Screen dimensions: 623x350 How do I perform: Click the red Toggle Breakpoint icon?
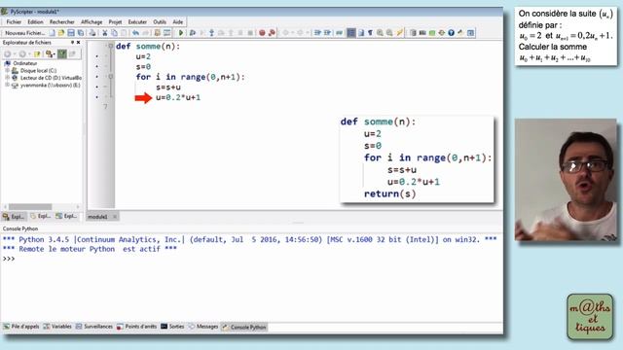point(262,33)
